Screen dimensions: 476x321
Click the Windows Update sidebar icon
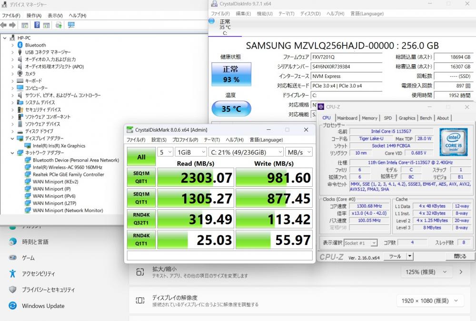point(13,306)
